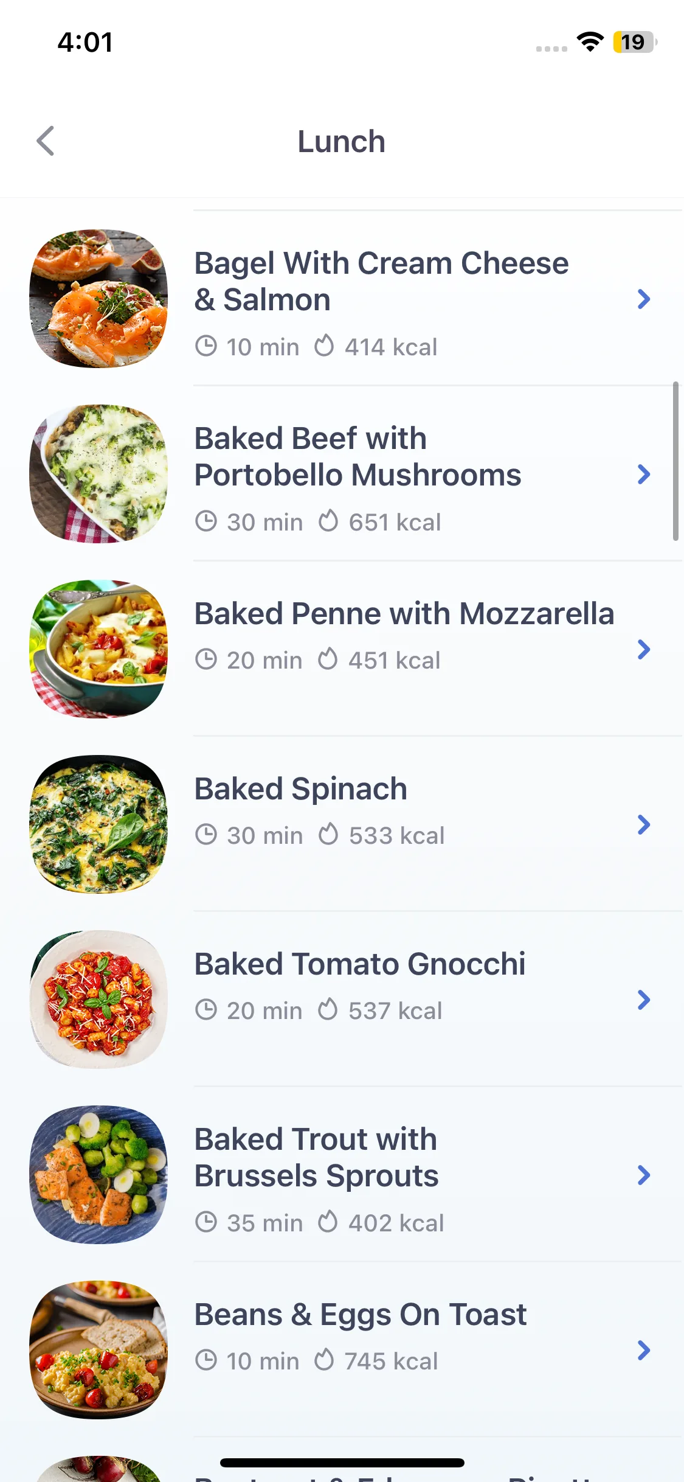
Task: Go back using the left arrow icon
Action: 46,141
